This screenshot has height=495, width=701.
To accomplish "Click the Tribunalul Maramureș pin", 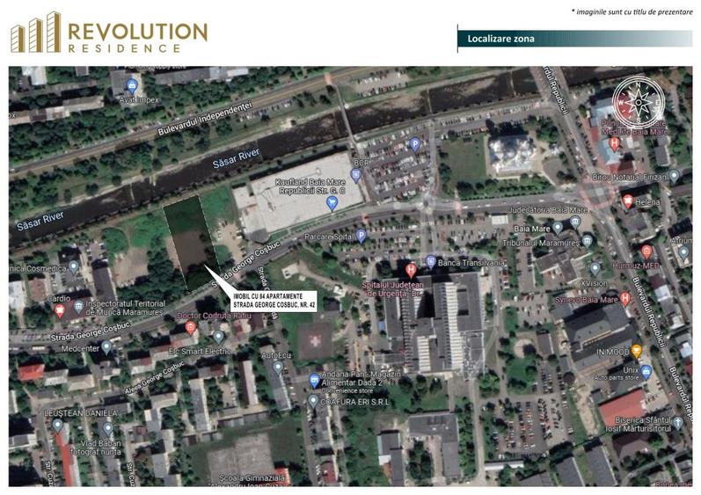I will tap(587, 241).
